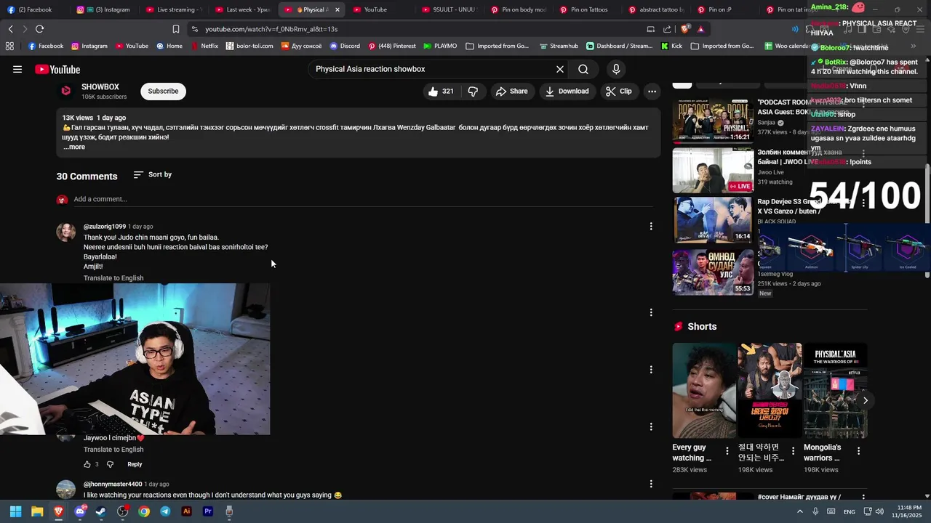Open more video actions menu
Image resolution: width=931 pixels, height=523 pixels.
tap(652, 92)
